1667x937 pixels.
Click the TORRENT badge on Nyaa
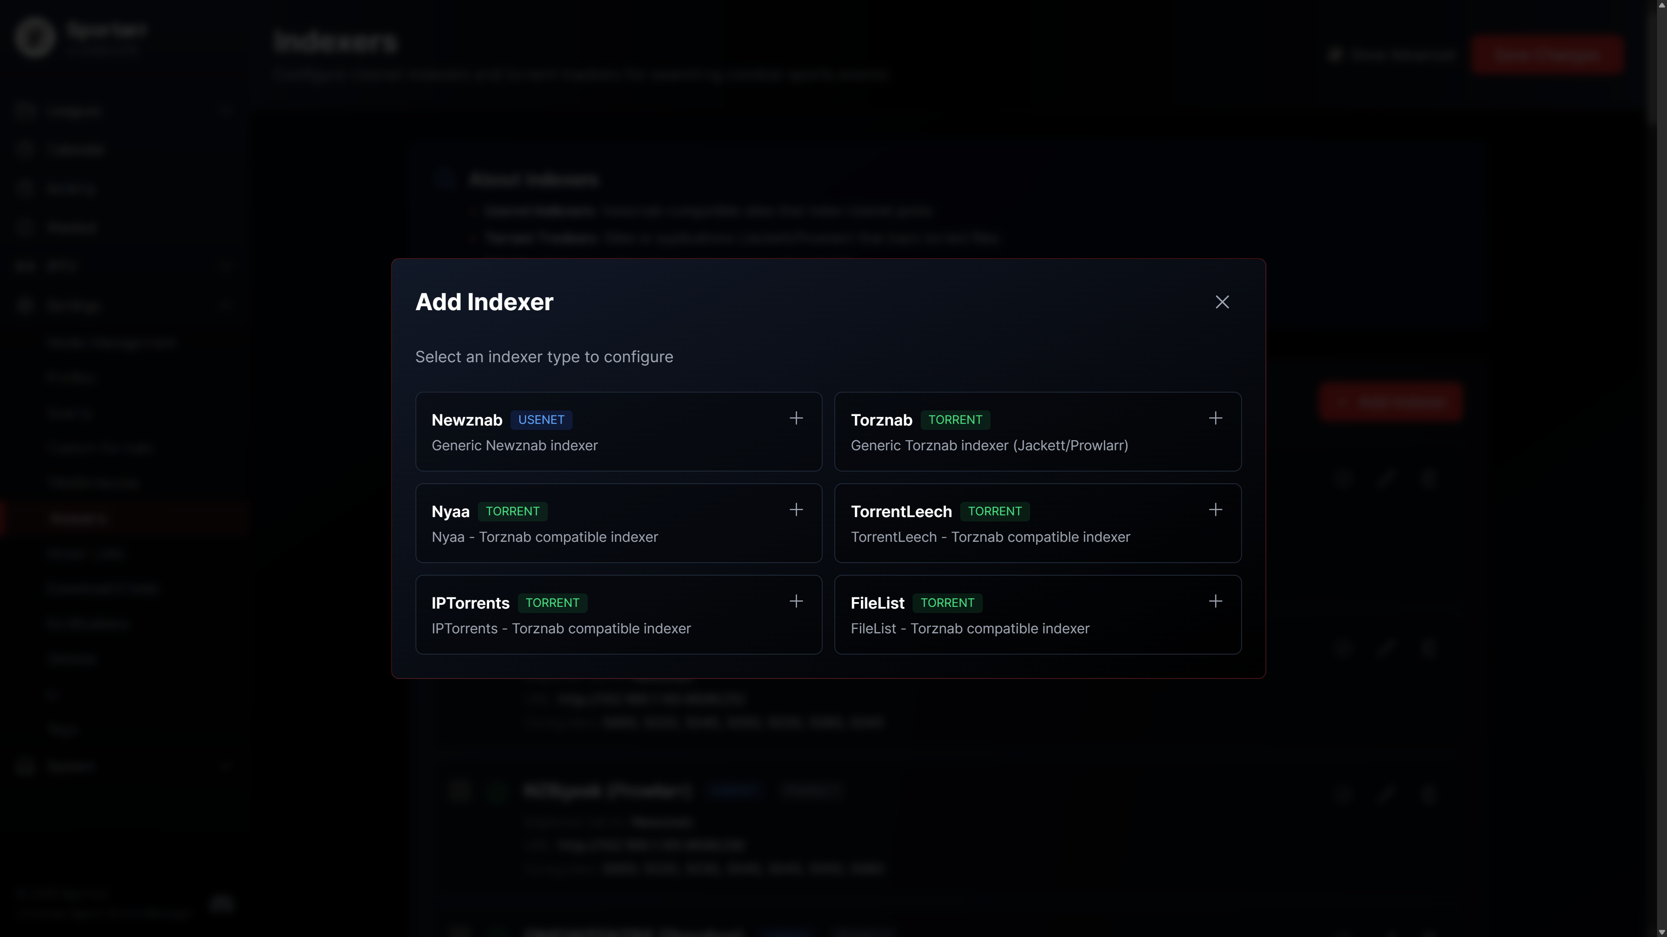pyautogui.click(x=513, y=511)
